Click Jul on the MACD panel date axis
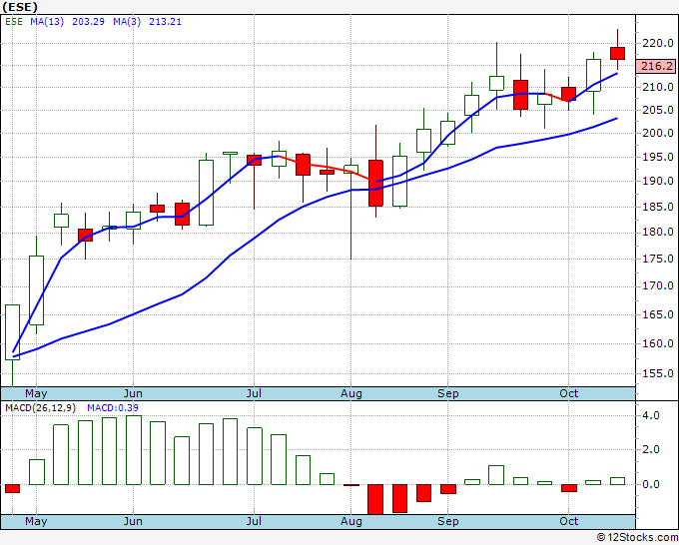This screenshot has width=679, height=545. [x=254, y=521]
